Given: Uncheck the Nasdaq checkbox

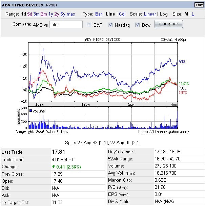Looking at the screenshot, I should pos(110,25).
